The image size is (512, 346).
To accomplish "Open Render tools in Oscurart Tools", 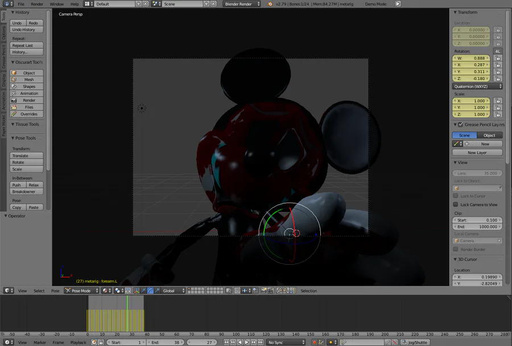I will pyautogui.click(x=26, y=100).
